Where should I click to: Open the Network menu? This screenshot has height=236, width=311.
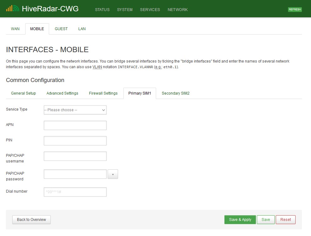178,10
